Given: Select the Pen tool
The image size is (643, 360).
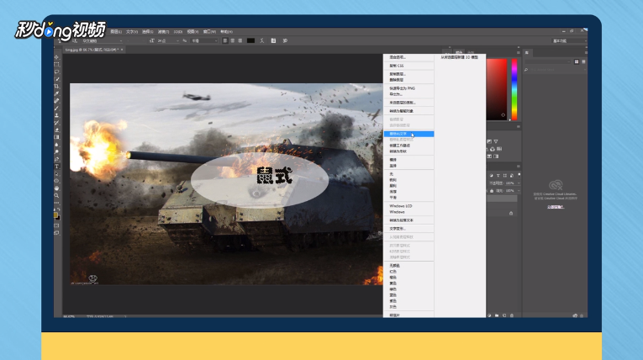Looking at the screenshot, I should [x=56, y=159].
